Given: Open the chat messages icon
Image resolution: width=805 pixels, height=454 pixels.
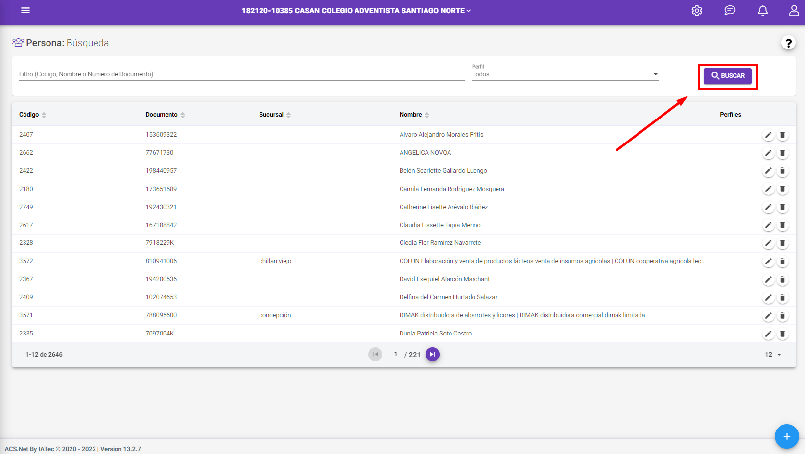Looking at the screenshot, I should pos(730,11).
